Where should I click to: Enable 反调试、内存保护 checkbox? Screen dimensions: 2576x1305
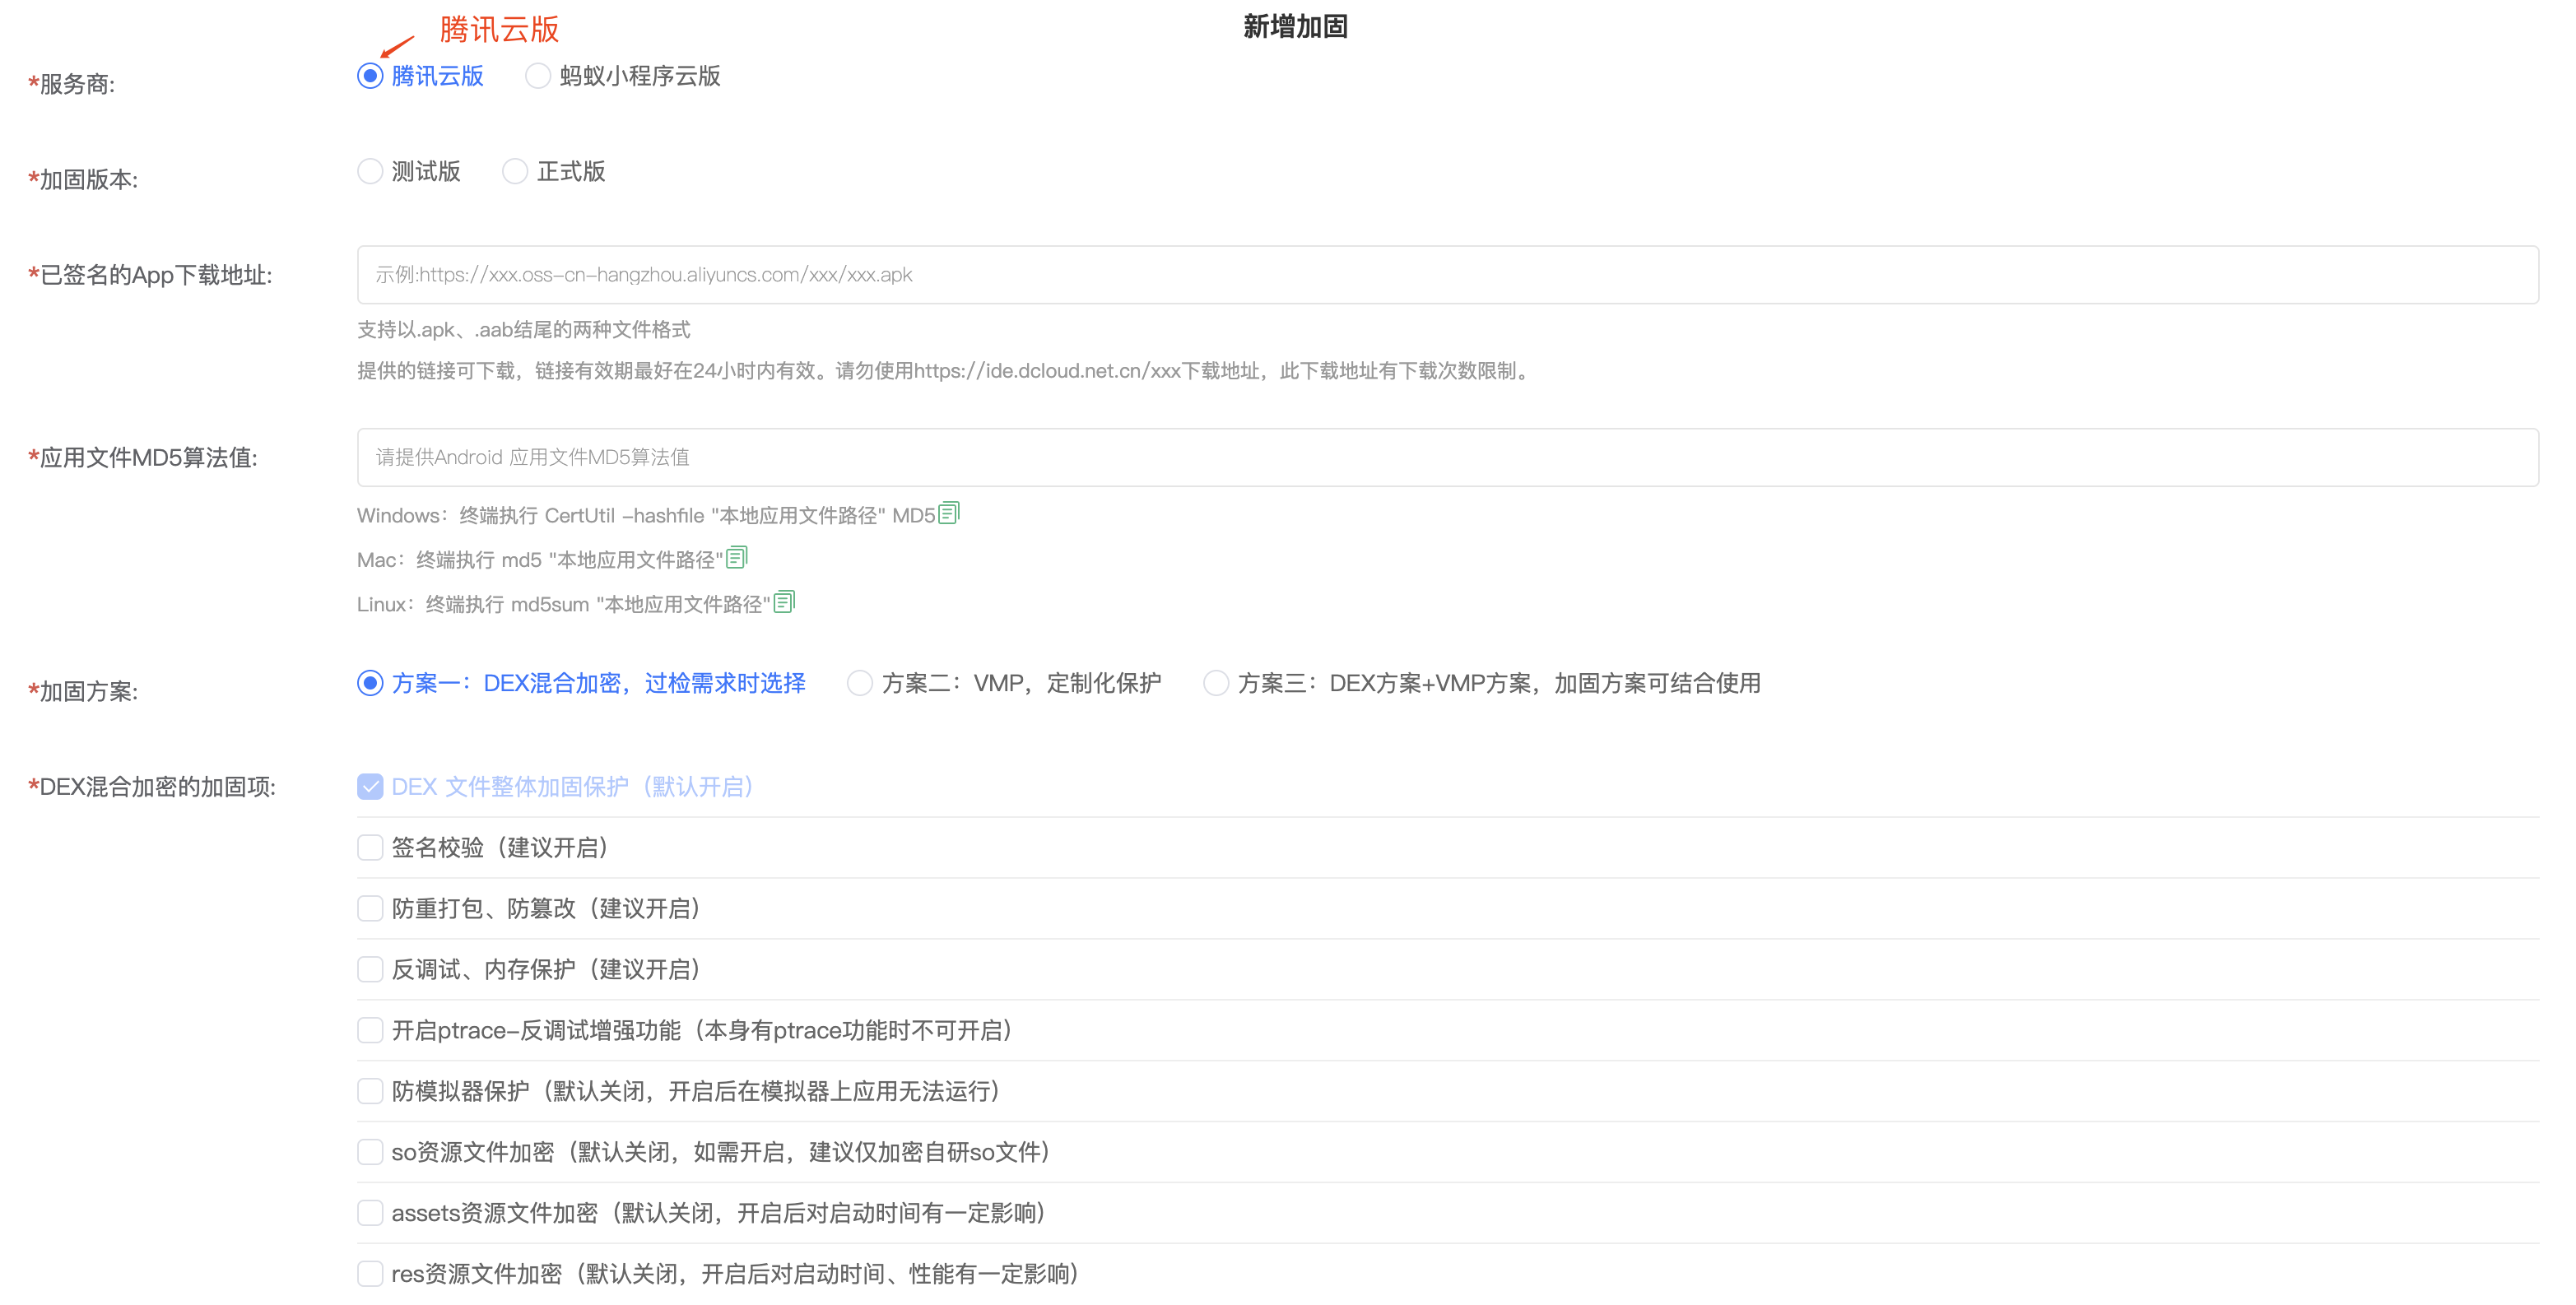tap(370, 970)
